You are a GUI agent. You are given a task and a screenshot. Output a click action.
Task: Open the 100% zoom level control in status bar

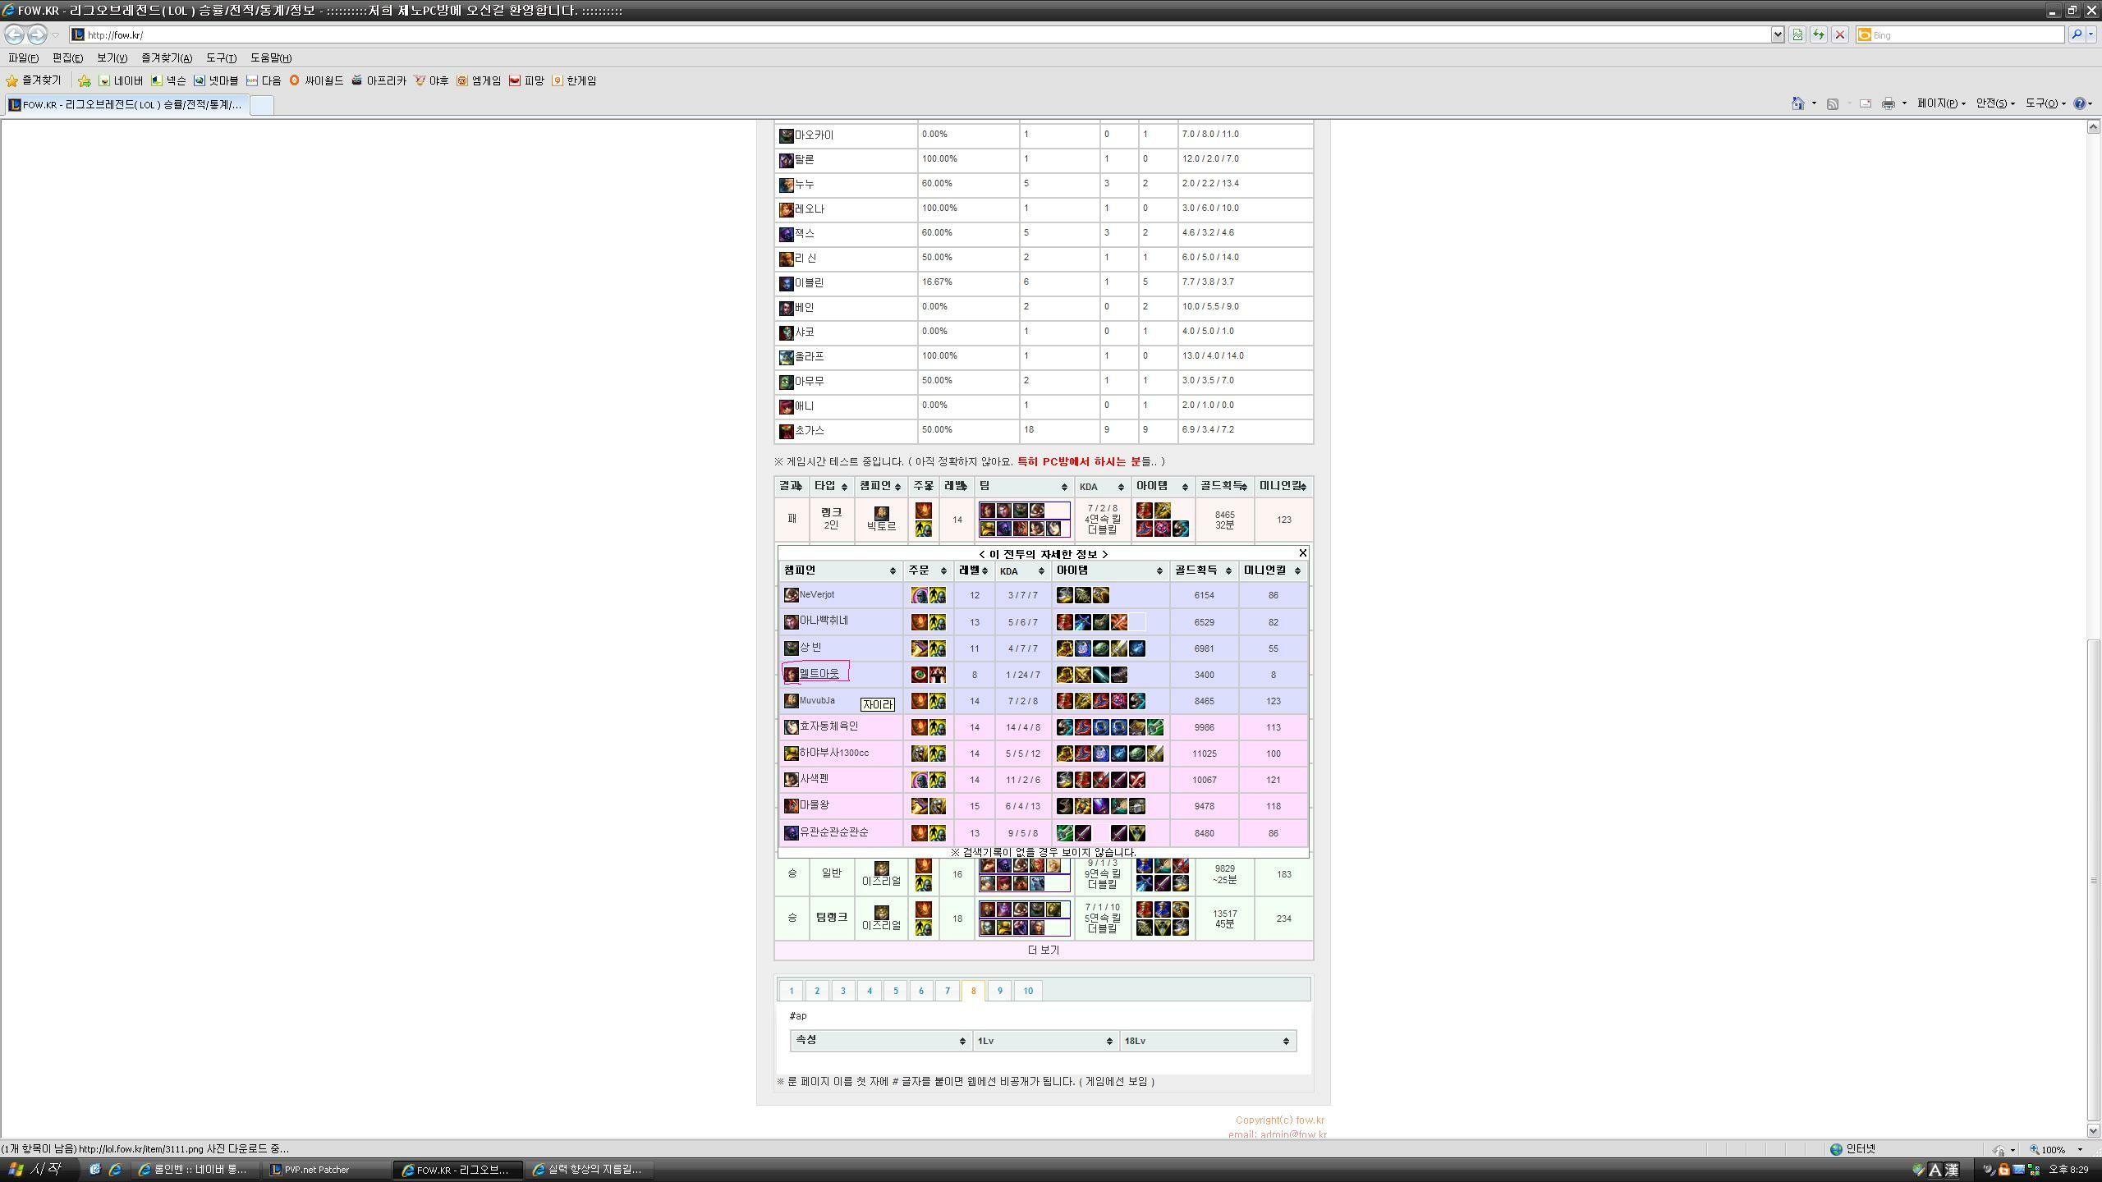tap(2057, 1149)
